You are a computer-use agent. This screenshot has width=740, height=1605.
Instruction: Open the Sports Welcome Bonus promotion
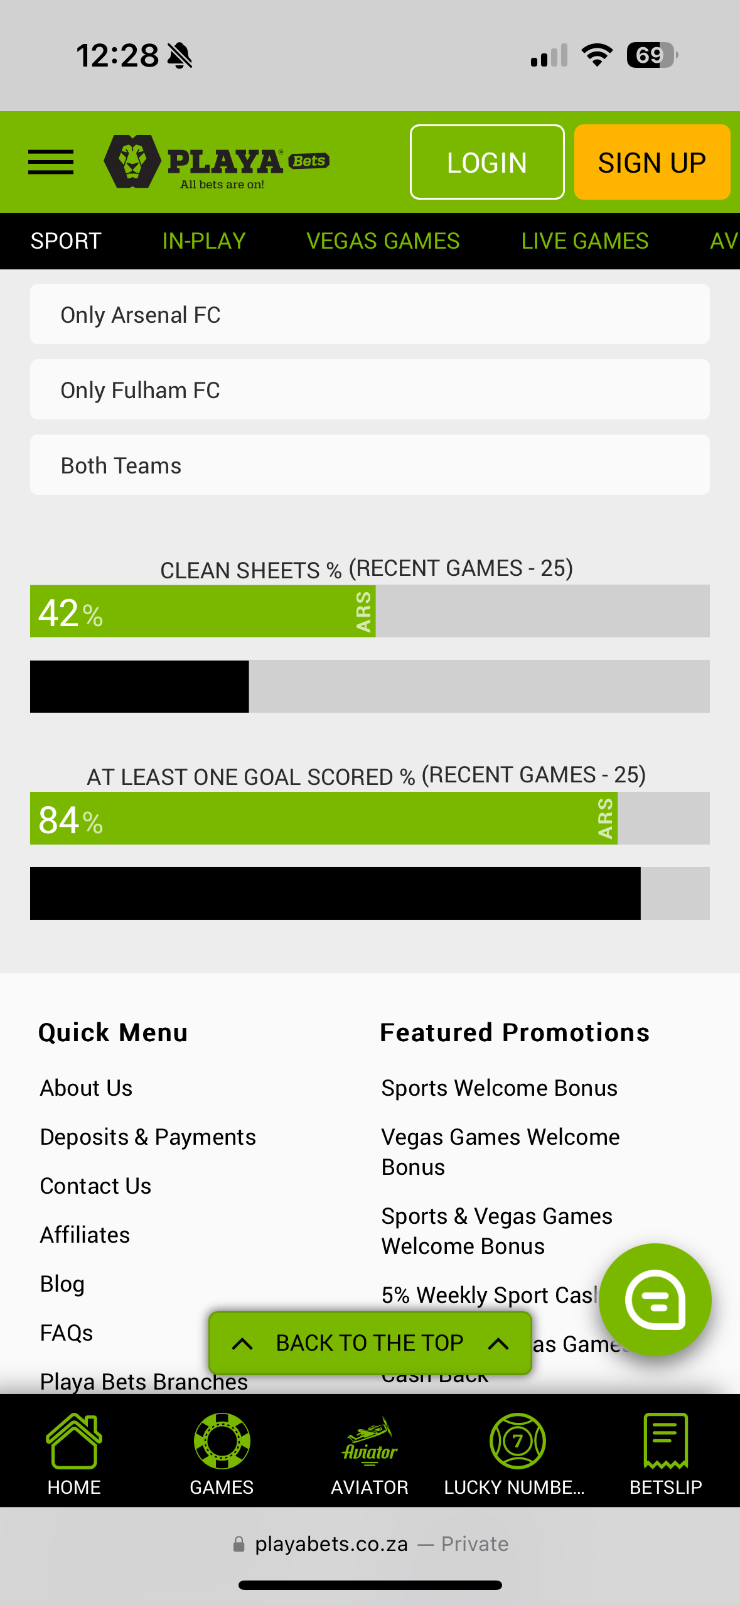click(499, 1088)
